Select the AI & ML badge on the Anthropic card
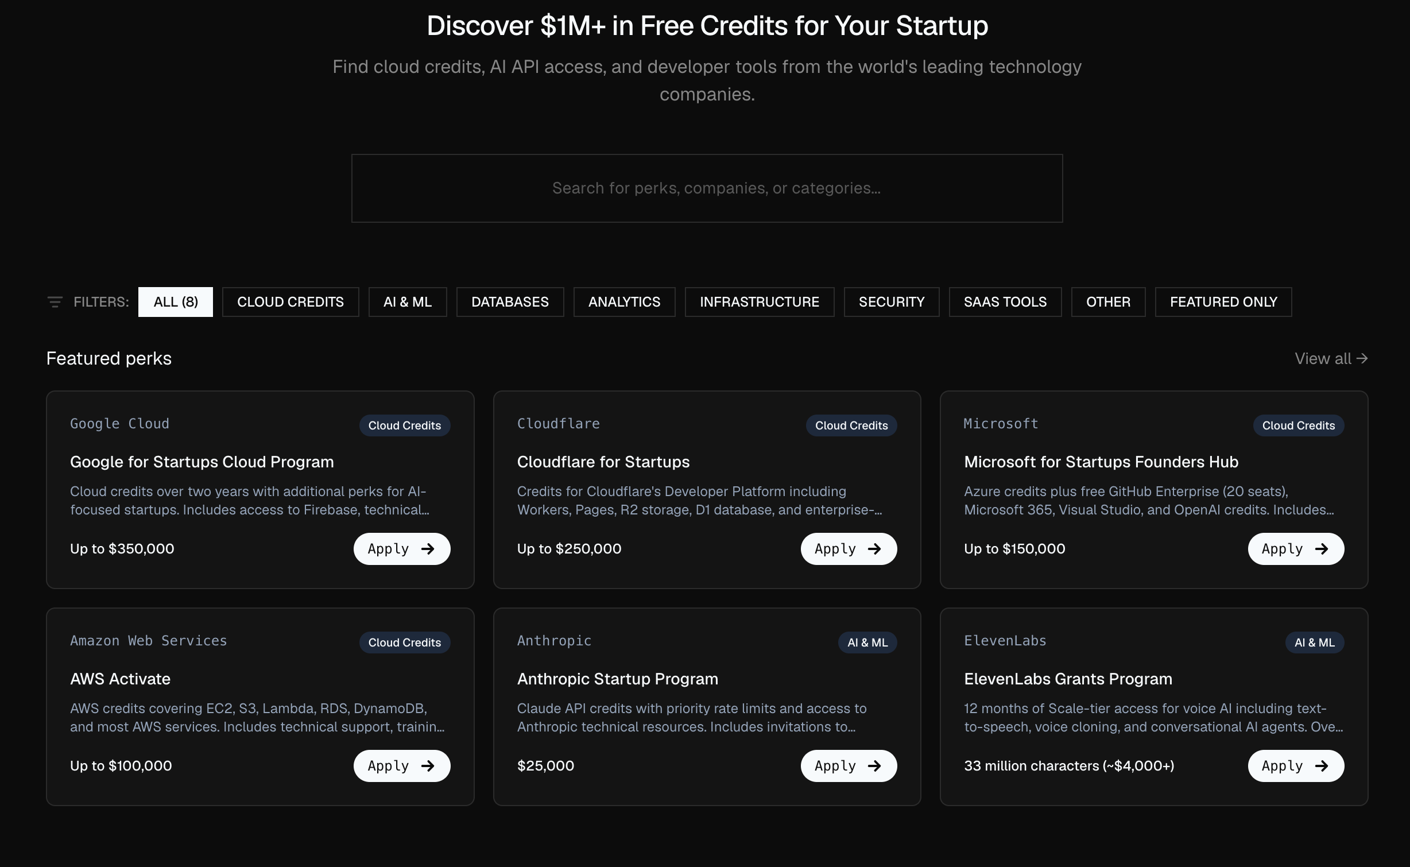Viewport: 1410px width, 867px height. pyautogui.click(x=867, y=642)
